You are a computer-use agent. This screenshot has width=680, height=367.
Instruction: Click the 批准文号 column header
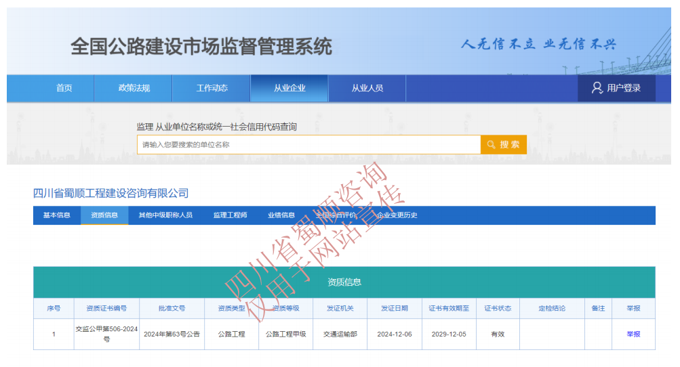click(172, 309)
